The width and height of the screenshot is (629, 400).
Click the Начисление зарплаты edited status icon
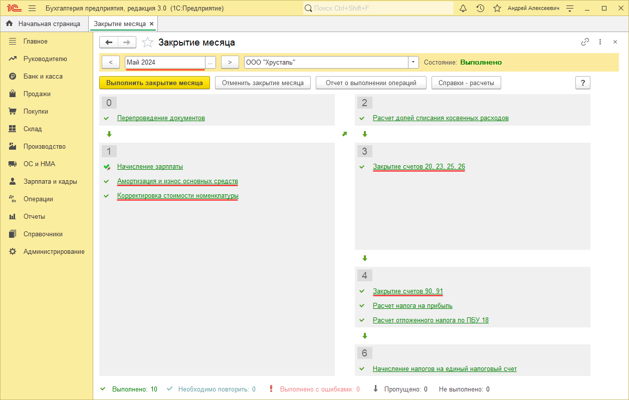106,167
